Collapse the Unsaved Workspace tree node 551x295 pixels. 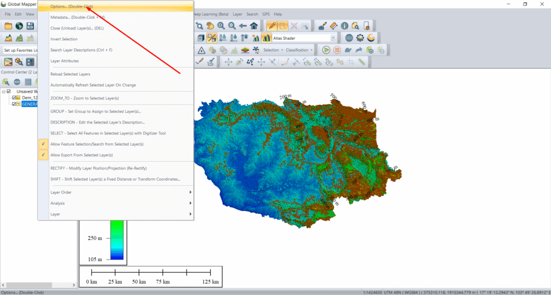click(4, 91)
